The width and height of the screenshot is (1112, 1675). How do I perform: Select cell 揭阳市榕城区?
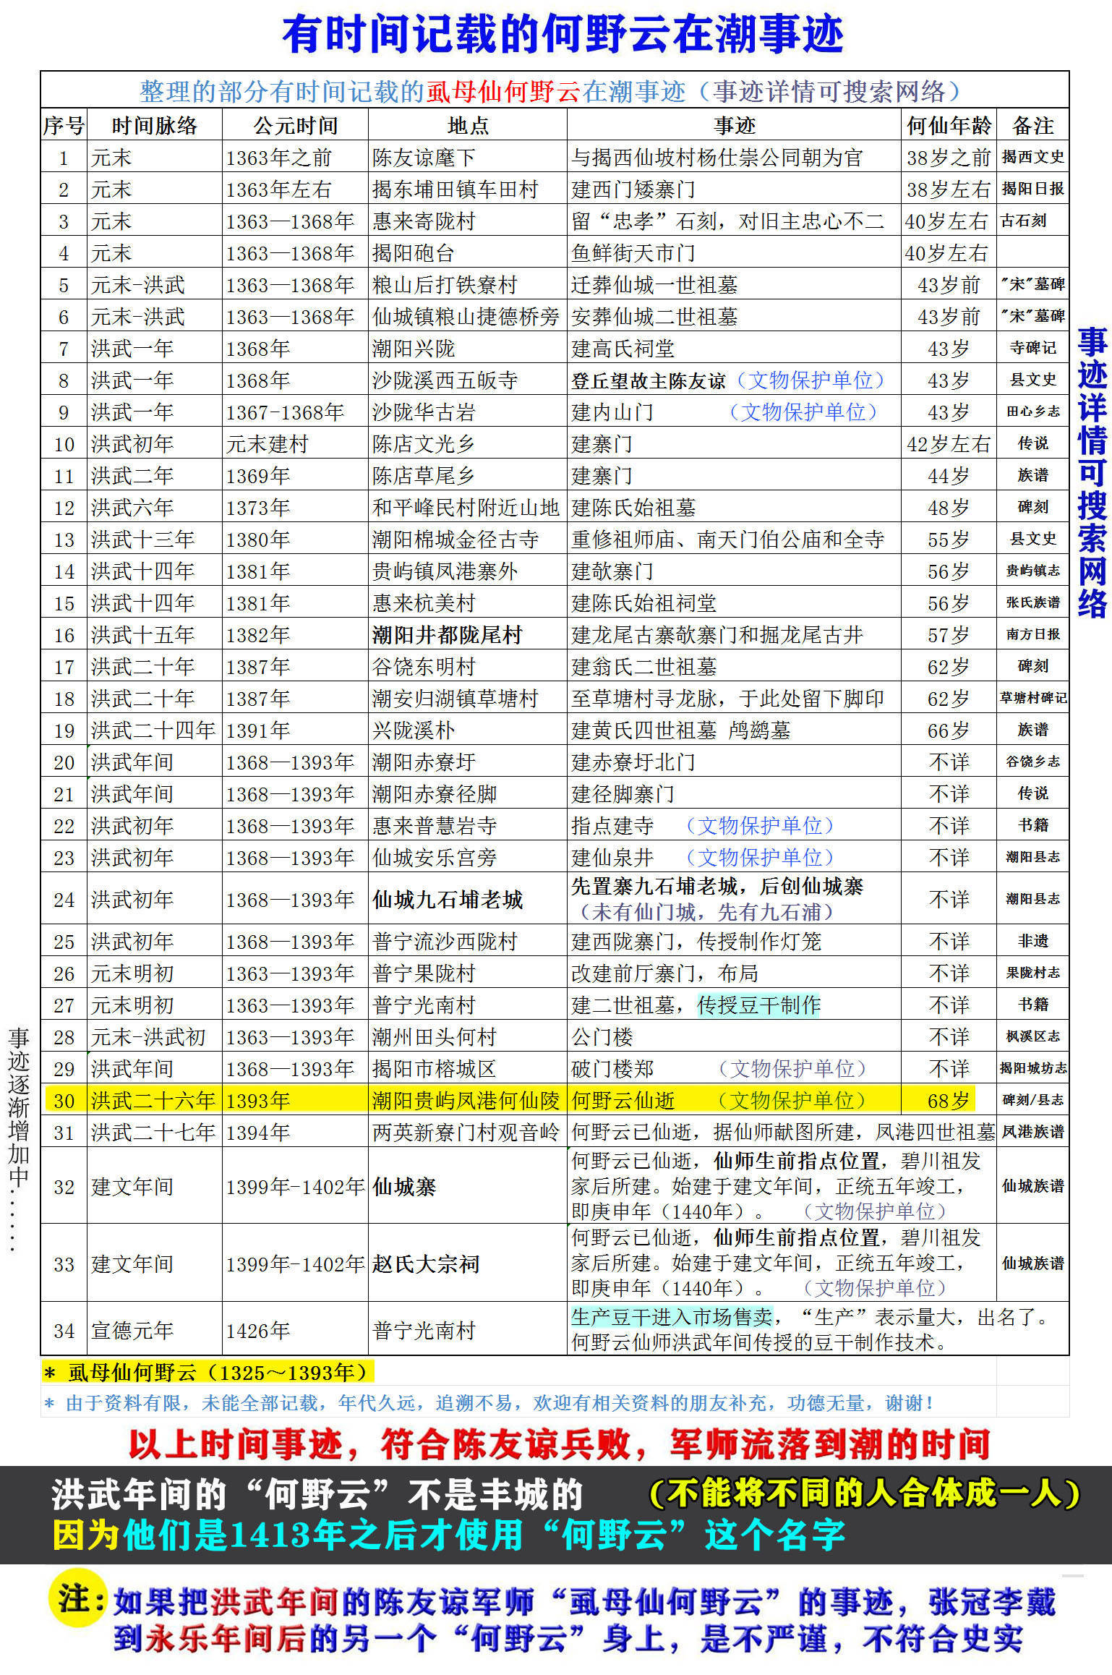(x=468, y=1068)
